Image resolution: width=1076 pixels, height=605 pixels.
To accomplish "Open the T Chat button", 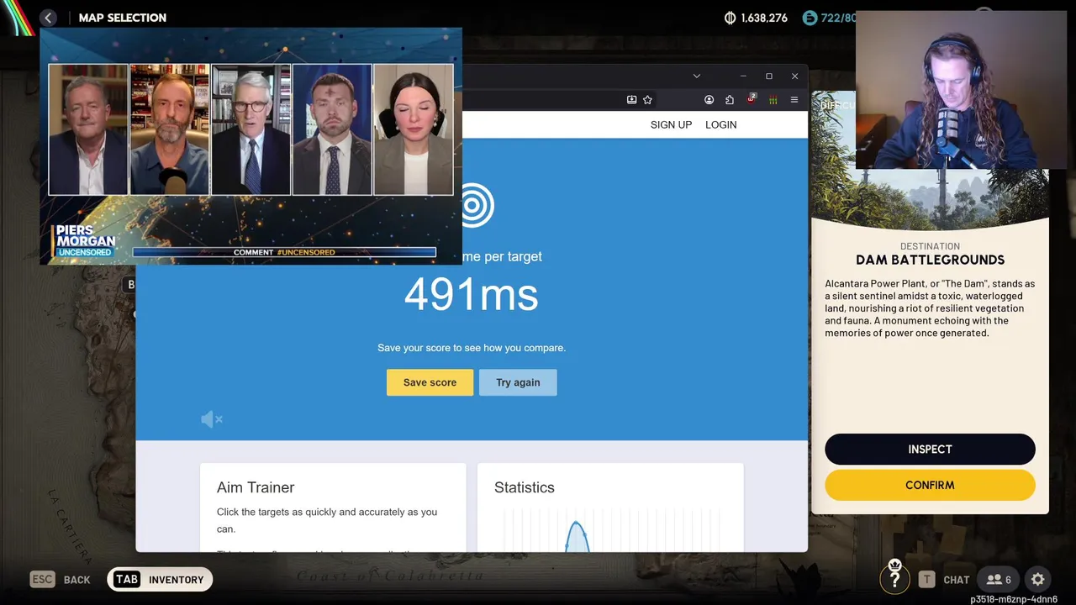I will 943,579.
